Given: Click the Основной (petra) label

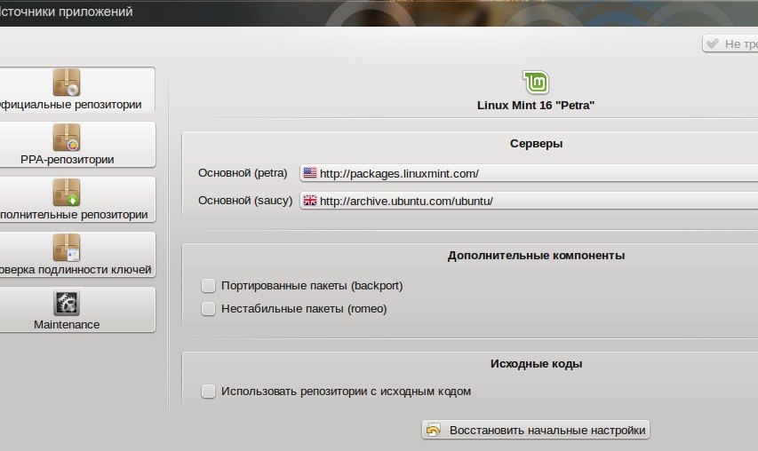Looking at the screenshot, I should [x=243, y=173].
